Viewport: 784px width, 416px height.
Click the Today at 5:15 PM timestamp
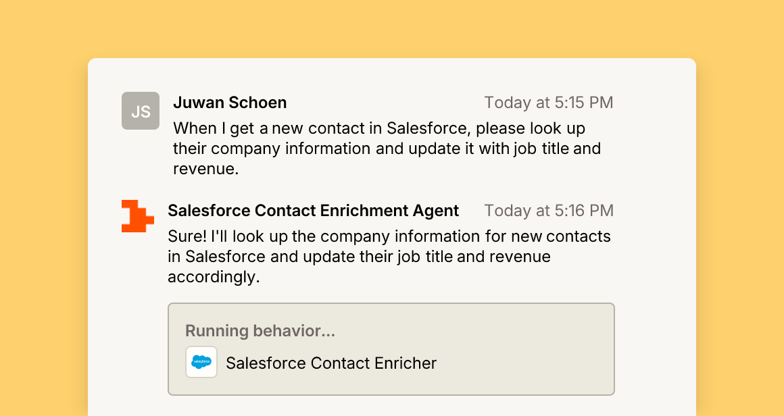click(549, 103)
